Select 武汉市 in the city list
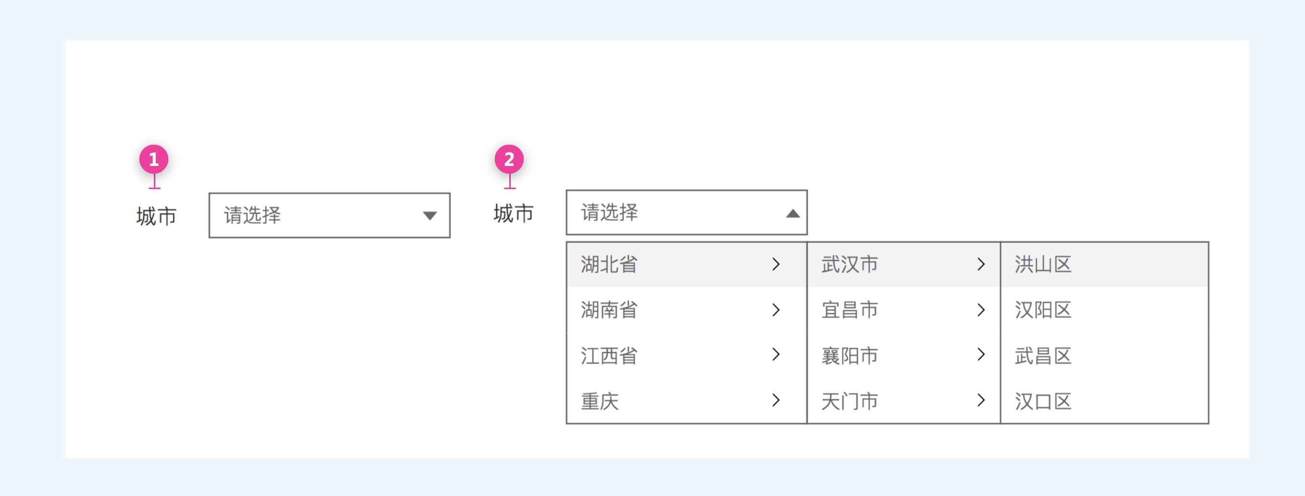This screenshot has width=1305, height=496. (x=850, y=264)
